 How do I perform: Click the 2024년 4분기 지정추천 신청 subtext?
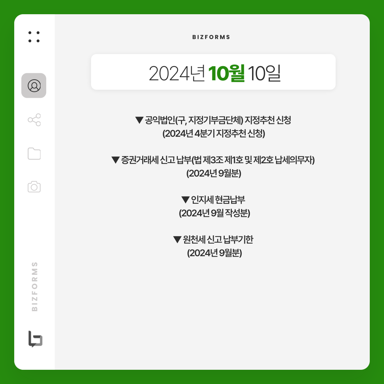tap(214, 133)
